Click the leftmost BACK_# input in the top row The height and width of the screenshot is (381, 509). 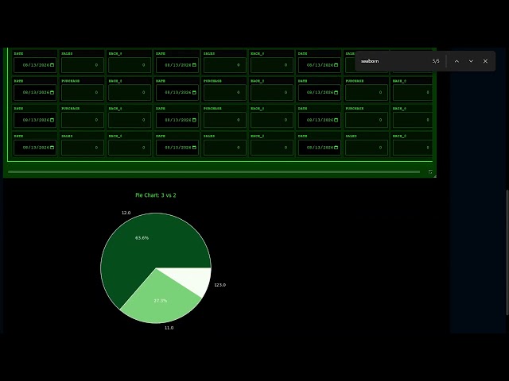tap(130, 65)
